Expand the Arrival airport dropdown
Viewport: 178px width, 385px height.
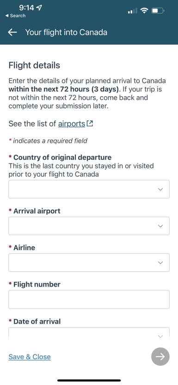tap(89, 226)
